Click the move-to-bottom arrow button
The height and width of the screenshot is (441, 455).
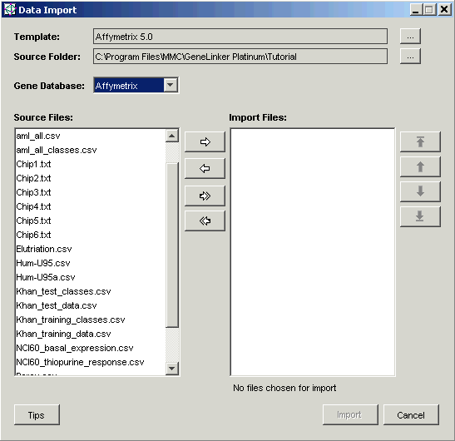click(x=420, y=216)
